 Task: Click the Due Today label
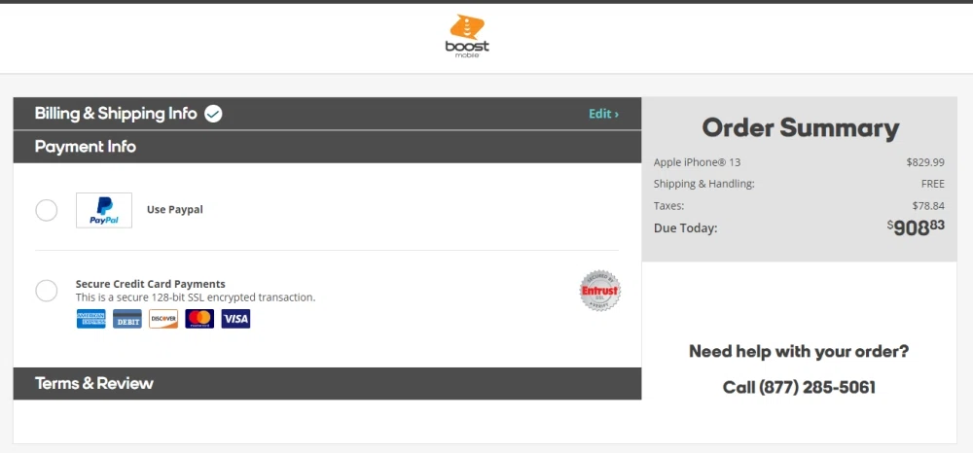point(685,228)
